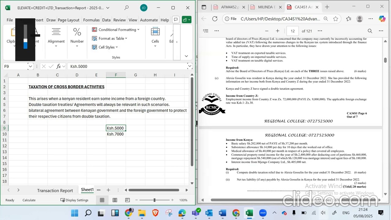Open the Cells group in ribbon
Screen dimensions: 391x220
[x=155, y=37]
